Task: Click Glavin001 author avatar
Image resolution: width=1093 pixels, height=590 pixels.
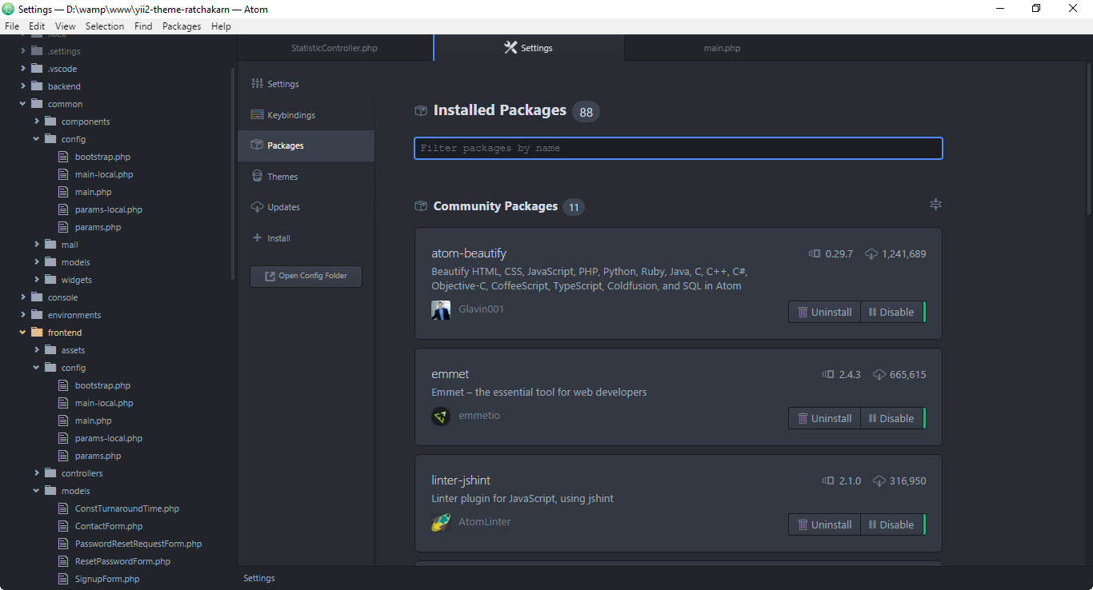Action: (x=441, y=310)
